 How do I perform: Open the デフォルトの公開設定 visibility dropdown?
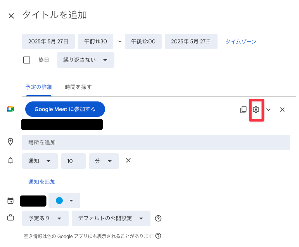click(111, 218)
